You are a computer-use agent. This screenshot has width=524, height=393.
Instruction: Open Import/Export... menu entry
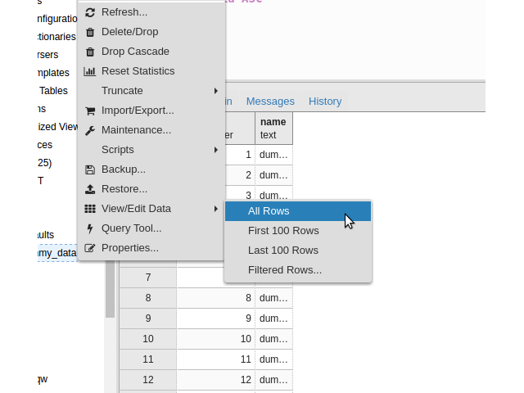(151, 111)
